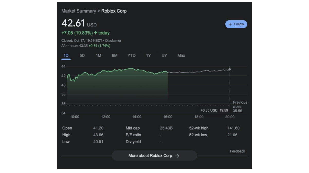This screenshot has height=173, width=309.
Task: Select the 5Y range tab
Action: [164, 56]
